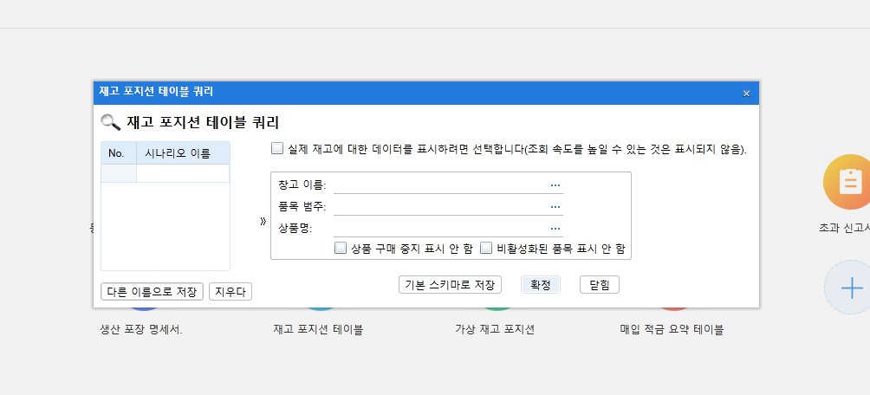Confirm the query with 확정

point(541,285)
